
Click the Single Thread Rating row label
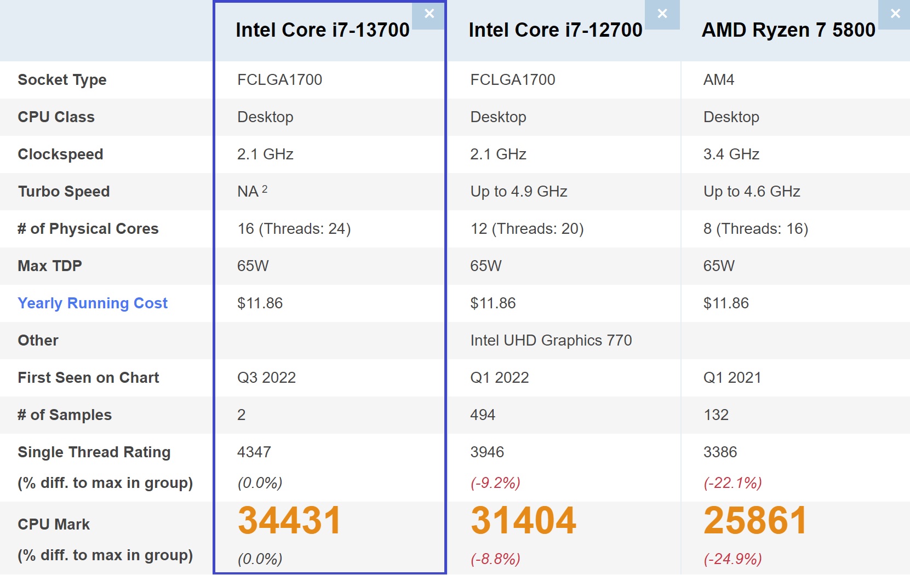pos(94,452)
